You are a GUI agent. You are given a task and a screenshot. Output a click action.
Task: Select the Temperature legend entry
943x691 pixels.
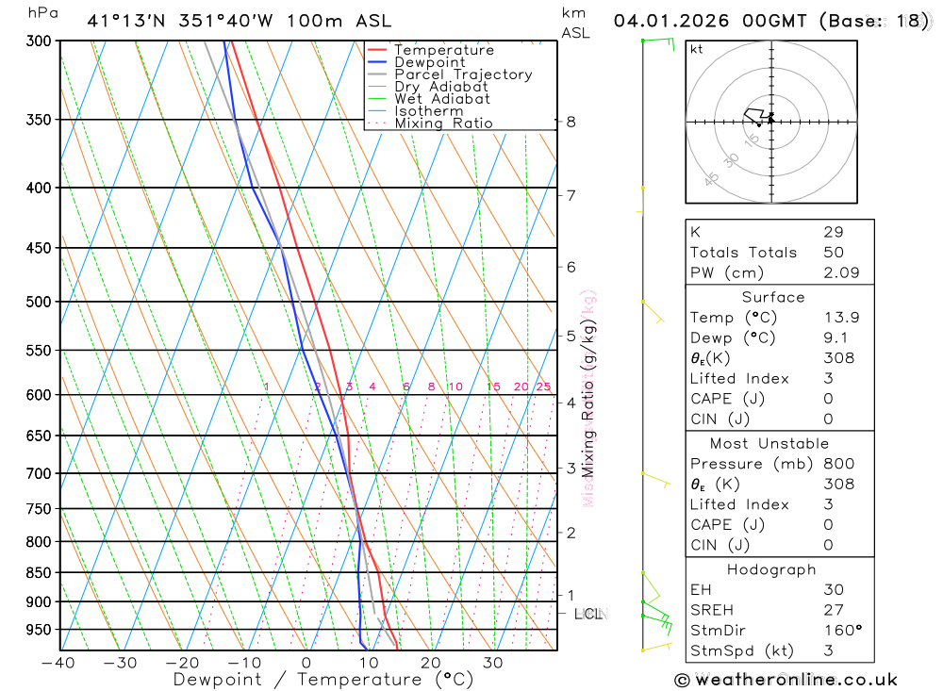[x=444, y=50]
